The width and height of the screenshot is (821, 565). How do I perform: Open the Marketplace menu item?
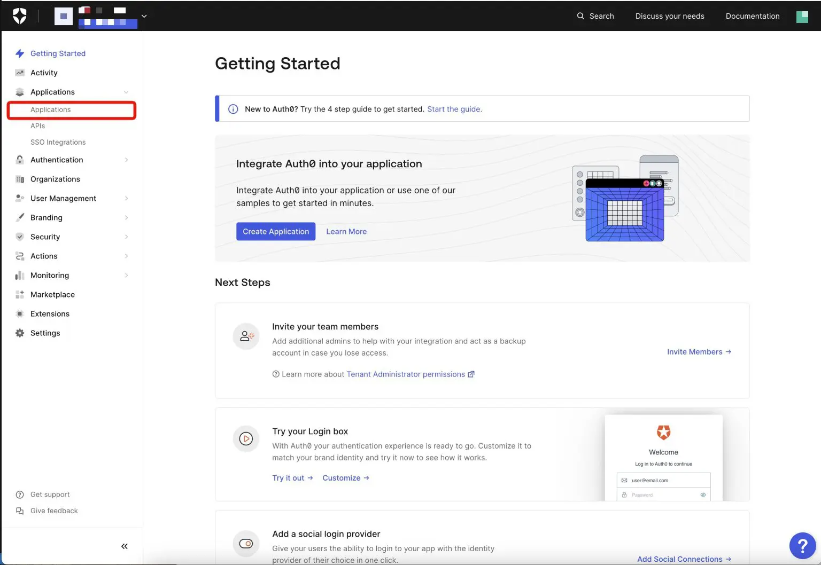pos(52,294)
